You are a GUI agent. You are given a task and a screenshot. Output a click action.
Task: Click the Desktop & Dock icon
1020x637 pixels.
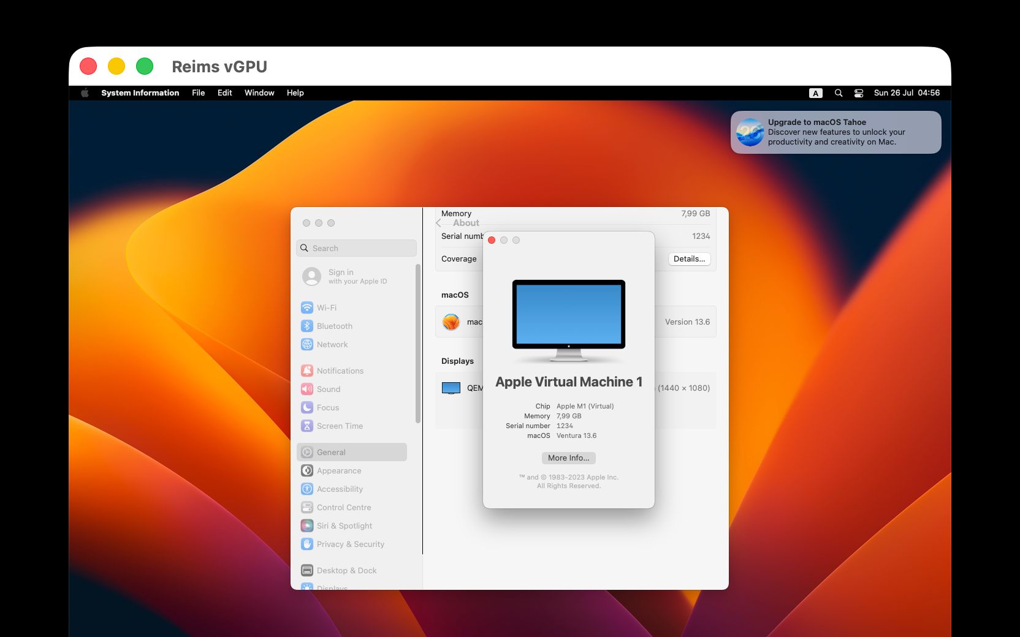click(307, 570)
